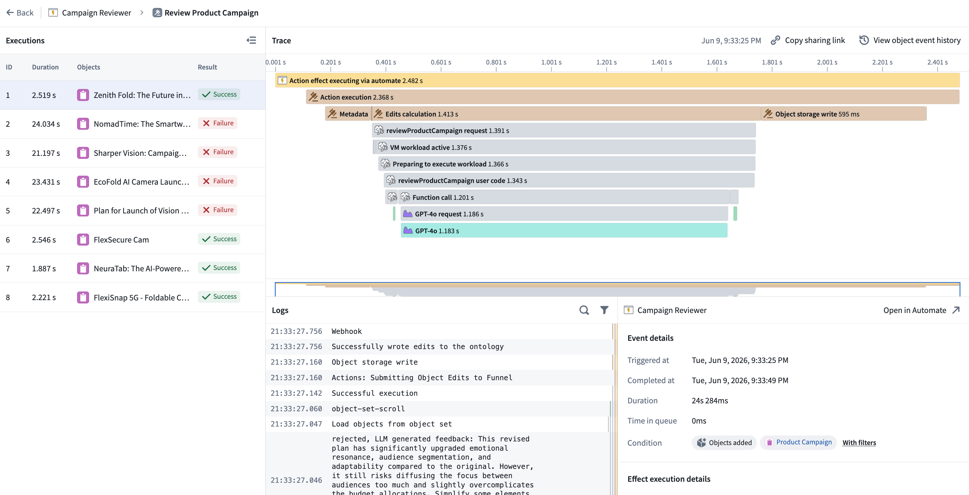Click the object icon for Sharper Vision
The image size is (969, 495).
point(83,153)
